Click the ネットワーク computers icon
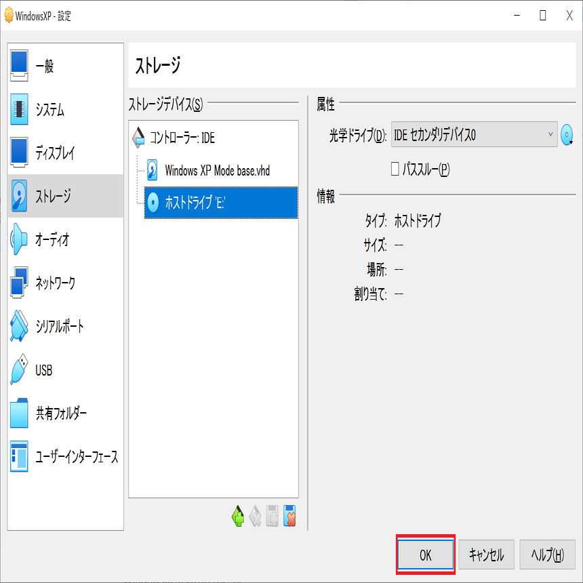Viewport: 583px width, 583px height. 19,283
